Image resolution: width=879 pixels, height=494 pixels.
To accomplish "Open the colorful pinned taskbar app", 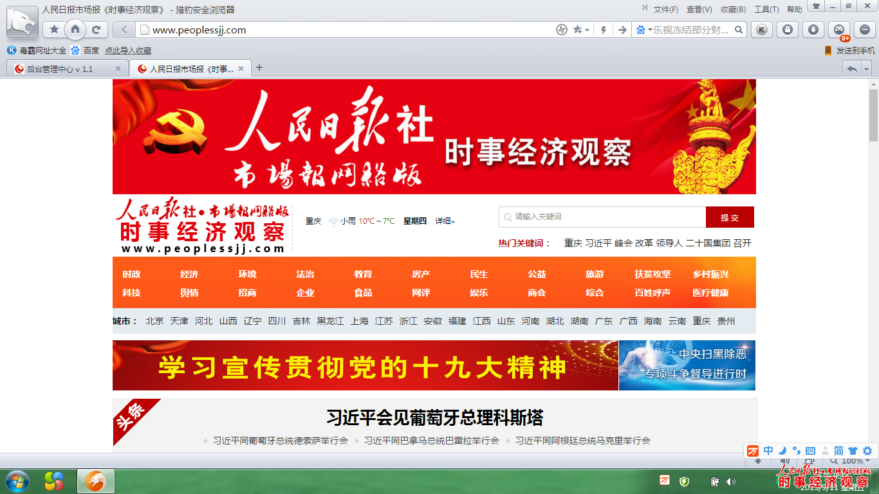I will [54, 481].
